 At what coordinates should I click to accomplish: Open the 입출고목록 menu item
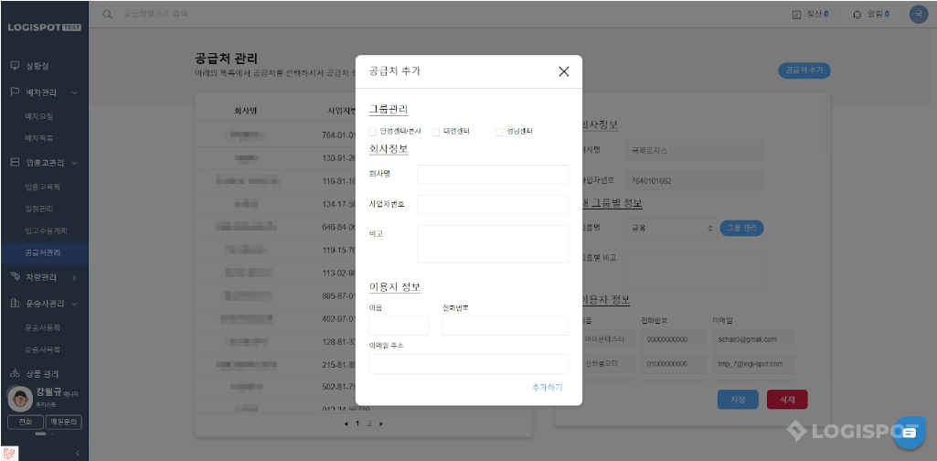(x=42, y=187)
